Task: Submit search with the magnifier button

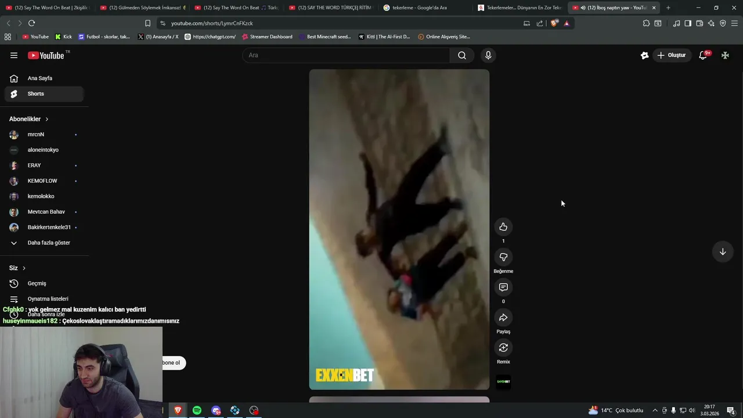Action: [462, 55]
